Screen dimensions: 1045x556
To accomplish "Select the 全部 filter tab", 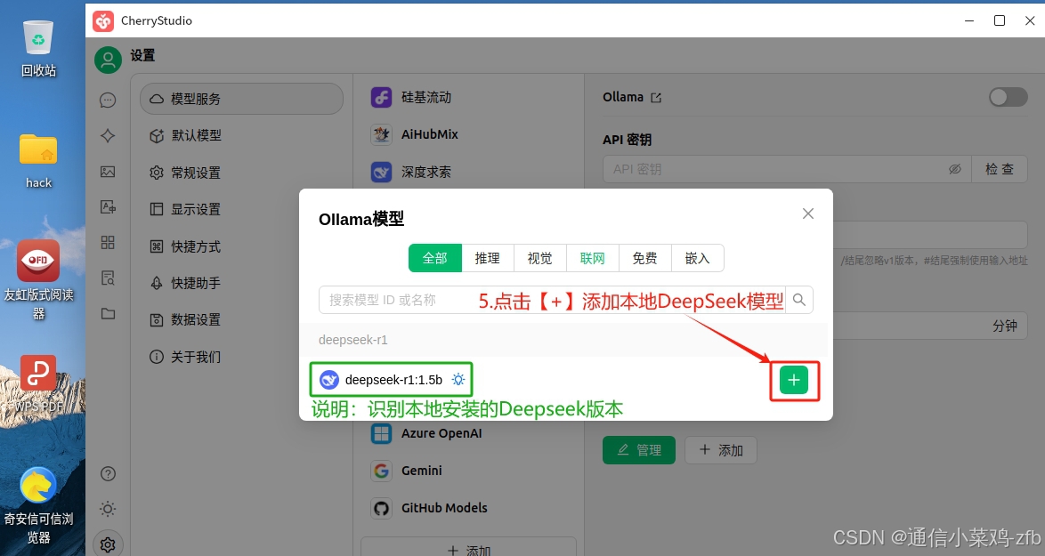I will point(434,258).
